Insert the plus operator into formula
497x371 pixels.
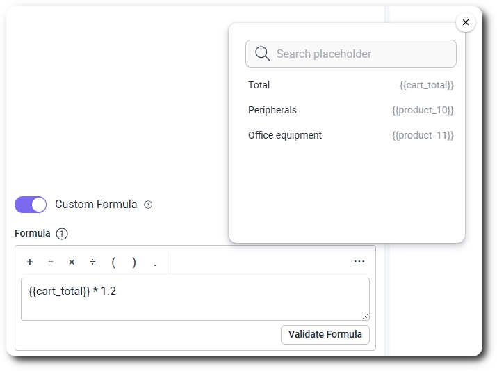tap(30, 262)
